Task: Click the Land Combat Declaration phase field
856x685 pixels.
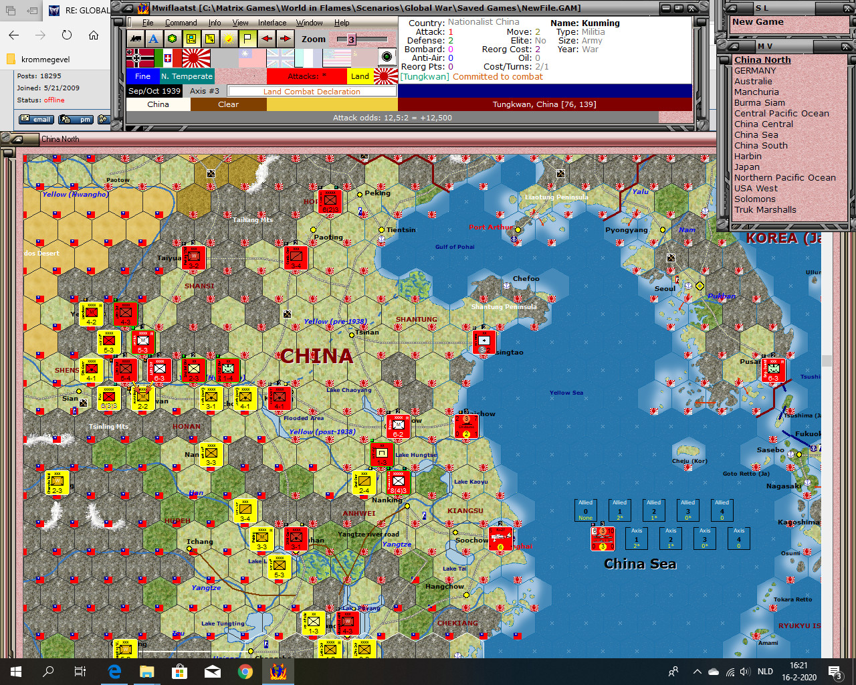Action: 312,92
